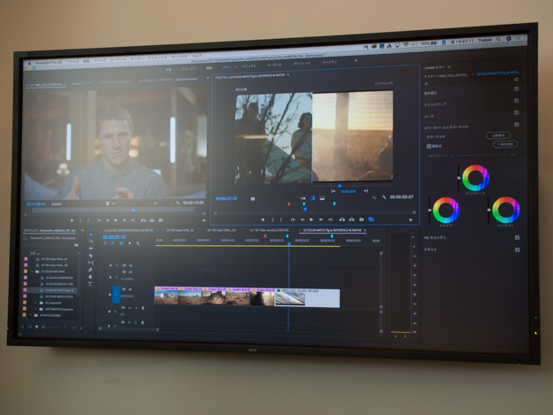This screenshot has height=415, width=553.
Task: Step back one frame in Program monitor
Action: coord(303,219)
